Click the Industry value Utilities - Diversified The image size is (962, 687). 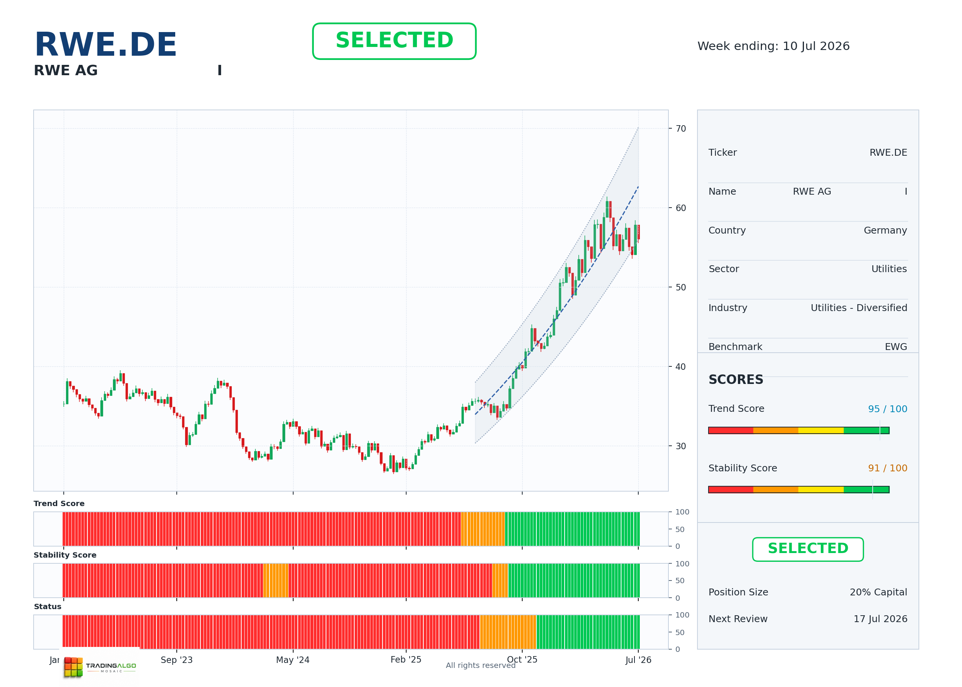[x=859, y=308]
